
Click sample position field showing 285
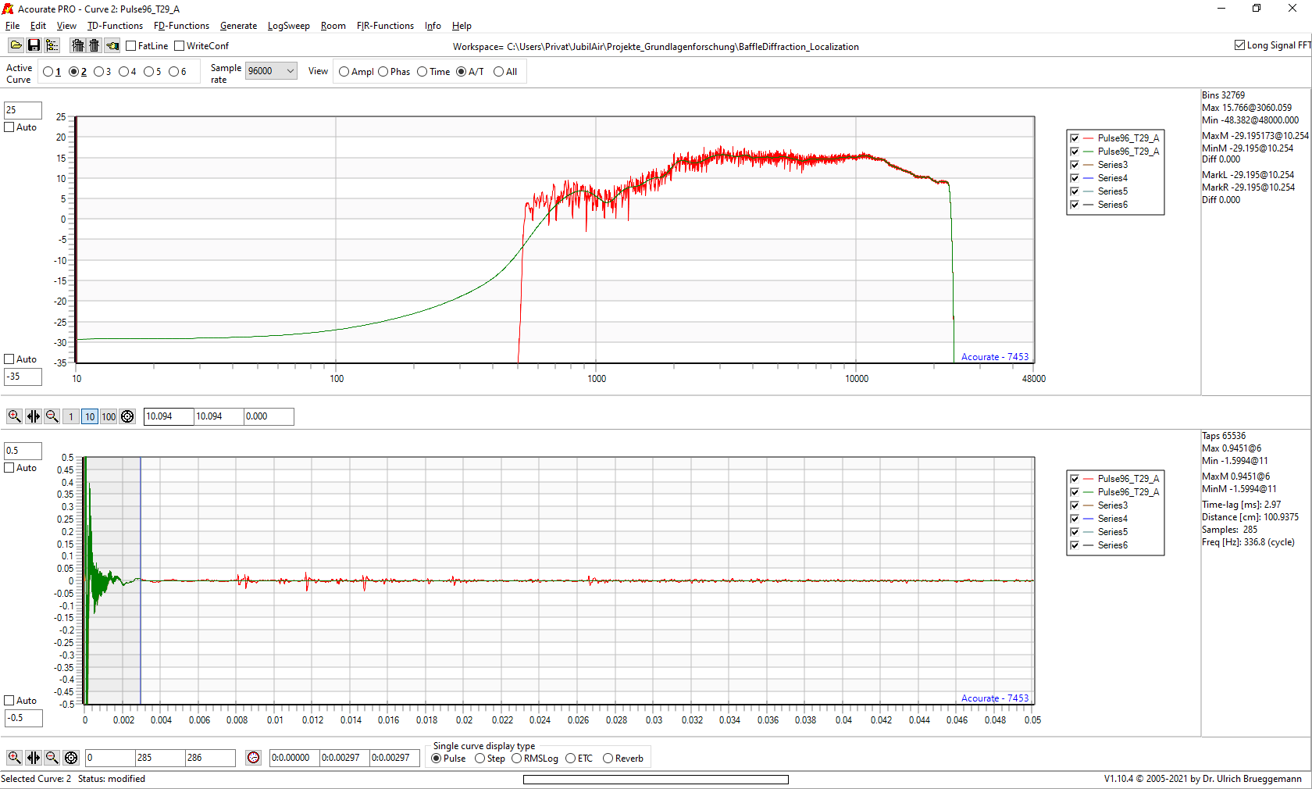pyautogui.click(x=160, y=758)
